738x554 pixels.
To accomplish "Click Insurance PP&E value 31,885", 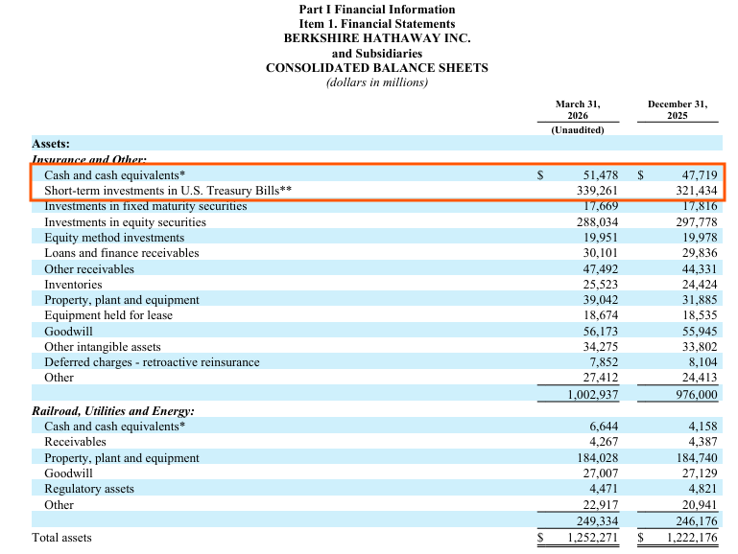I will 700,300.
